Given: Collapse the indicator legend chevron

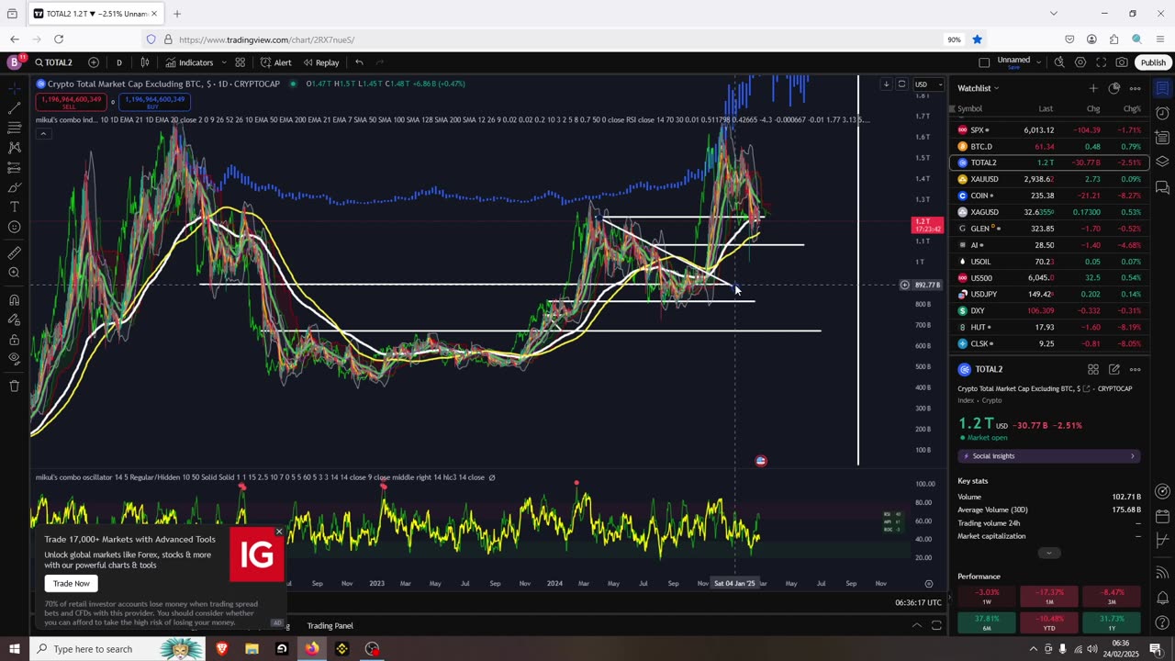Looking at the screenshot, I should click(42, 134).
